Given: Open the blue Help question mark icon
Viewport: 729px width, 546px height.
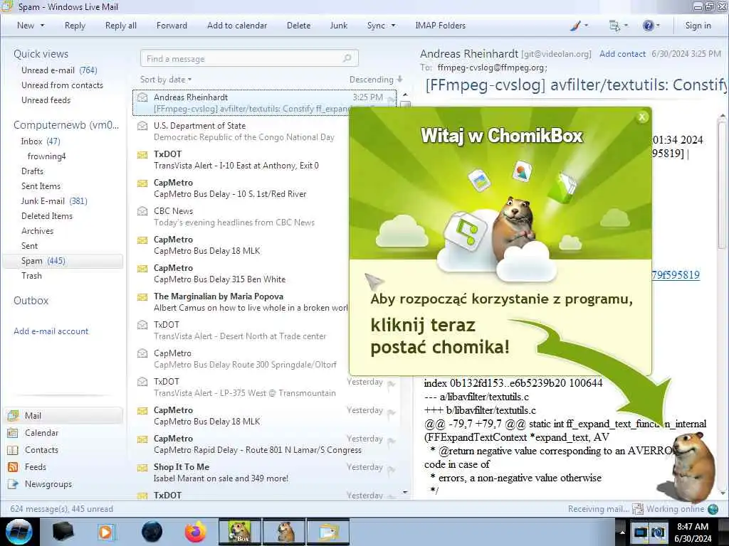Looking at the screenshot, I should 648,26.
